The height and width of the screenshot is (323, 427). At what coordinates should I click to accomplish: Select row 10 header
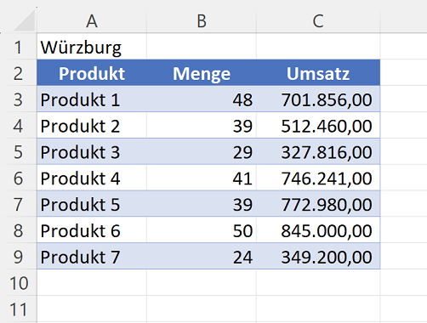[18, 282]
